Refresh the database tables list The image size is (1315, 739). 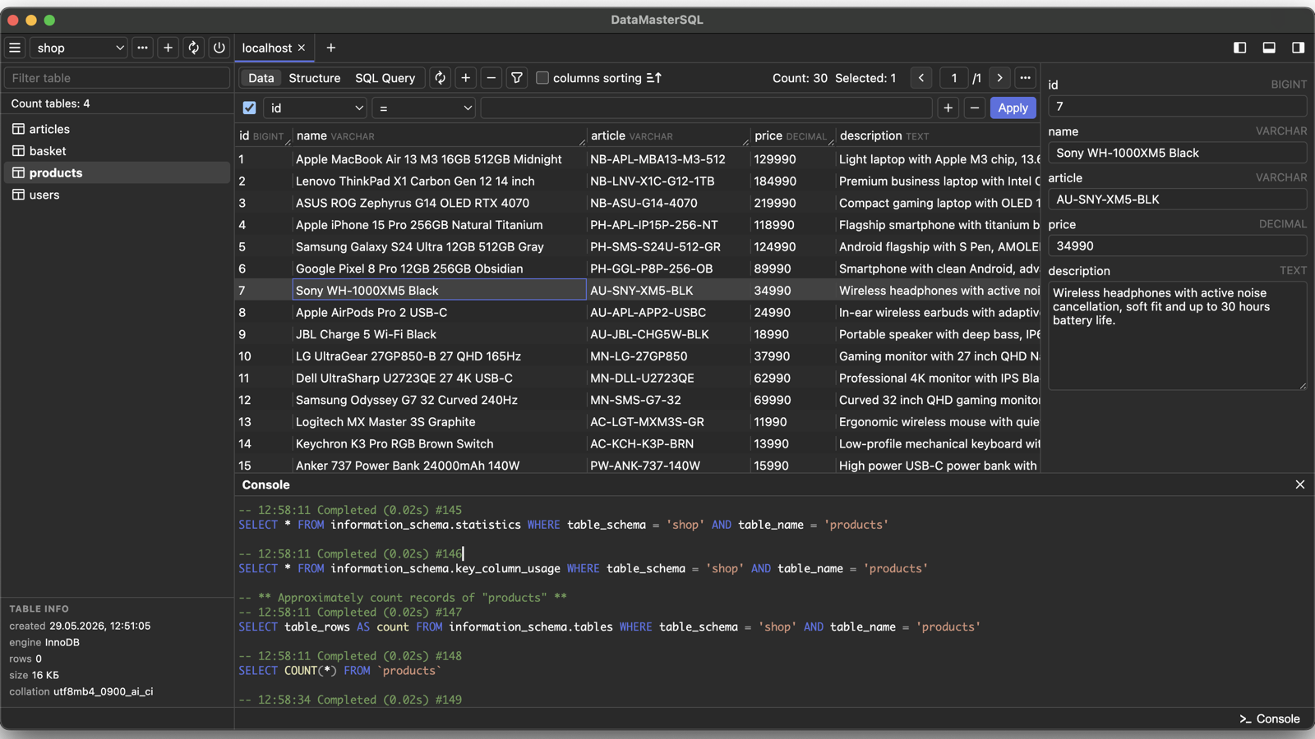tap(193, 48)
